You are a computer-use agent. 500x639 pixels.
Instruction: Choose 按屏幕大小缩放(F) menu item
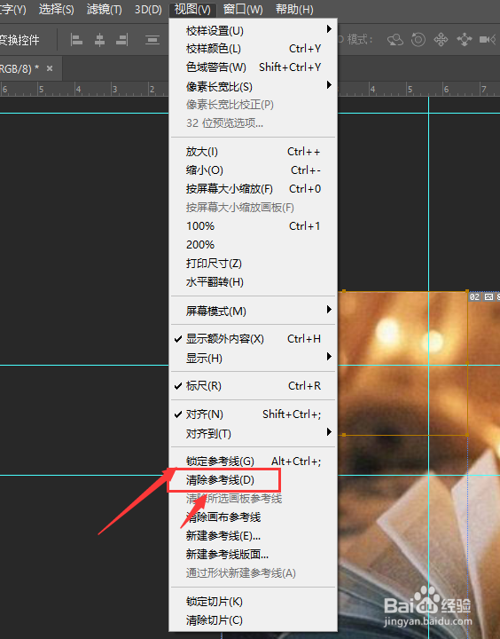tap(253, 189)
